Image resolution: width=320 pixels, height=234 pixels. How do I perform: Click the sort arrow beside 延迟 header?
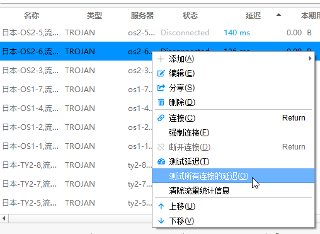(278, 15)
